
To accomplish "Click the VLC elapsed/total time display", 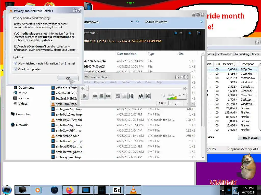I will [176, 103].
